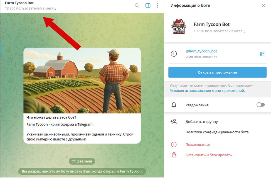Click Имя пользователя caption text
This screenshot has width=271, height=178.
pyautogui.click(x=201, y=57)
